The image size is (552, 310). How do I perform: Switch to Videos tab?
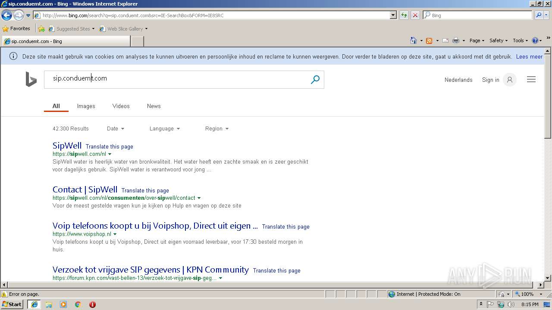click(121, 106)
